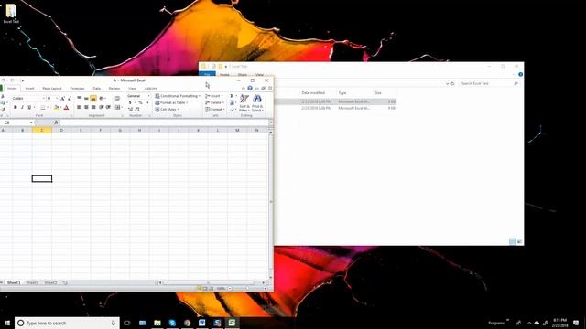Open the Excel Test desktop folder icon

tap(11, 13)
